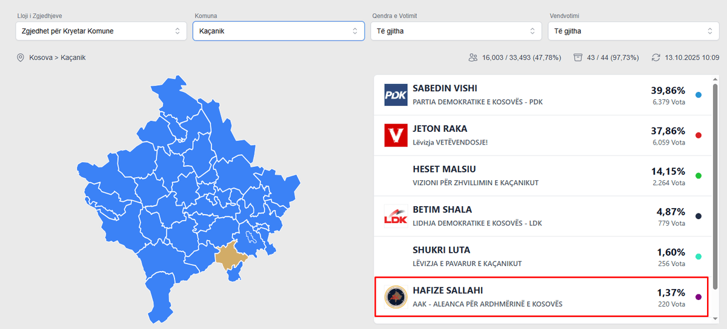Click the AAK party emblem
The height and width of the screenshot is (329, 727).
[x=396, y=296]
